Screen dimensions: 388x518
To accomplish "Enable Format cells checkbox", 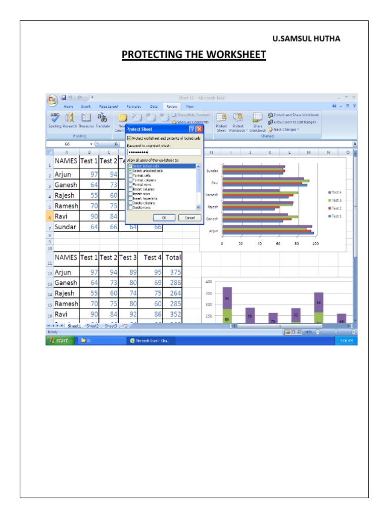I will pos(130,176).
